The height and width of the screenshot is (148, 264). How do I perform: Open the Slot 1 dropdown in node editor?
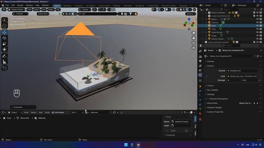77,113
